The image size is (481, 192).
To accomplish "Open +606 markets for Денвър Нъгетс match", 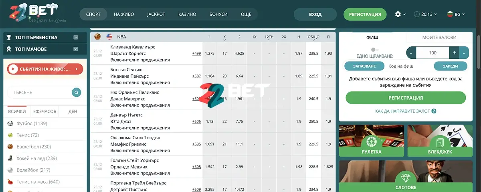I will (x=196, y=121).
